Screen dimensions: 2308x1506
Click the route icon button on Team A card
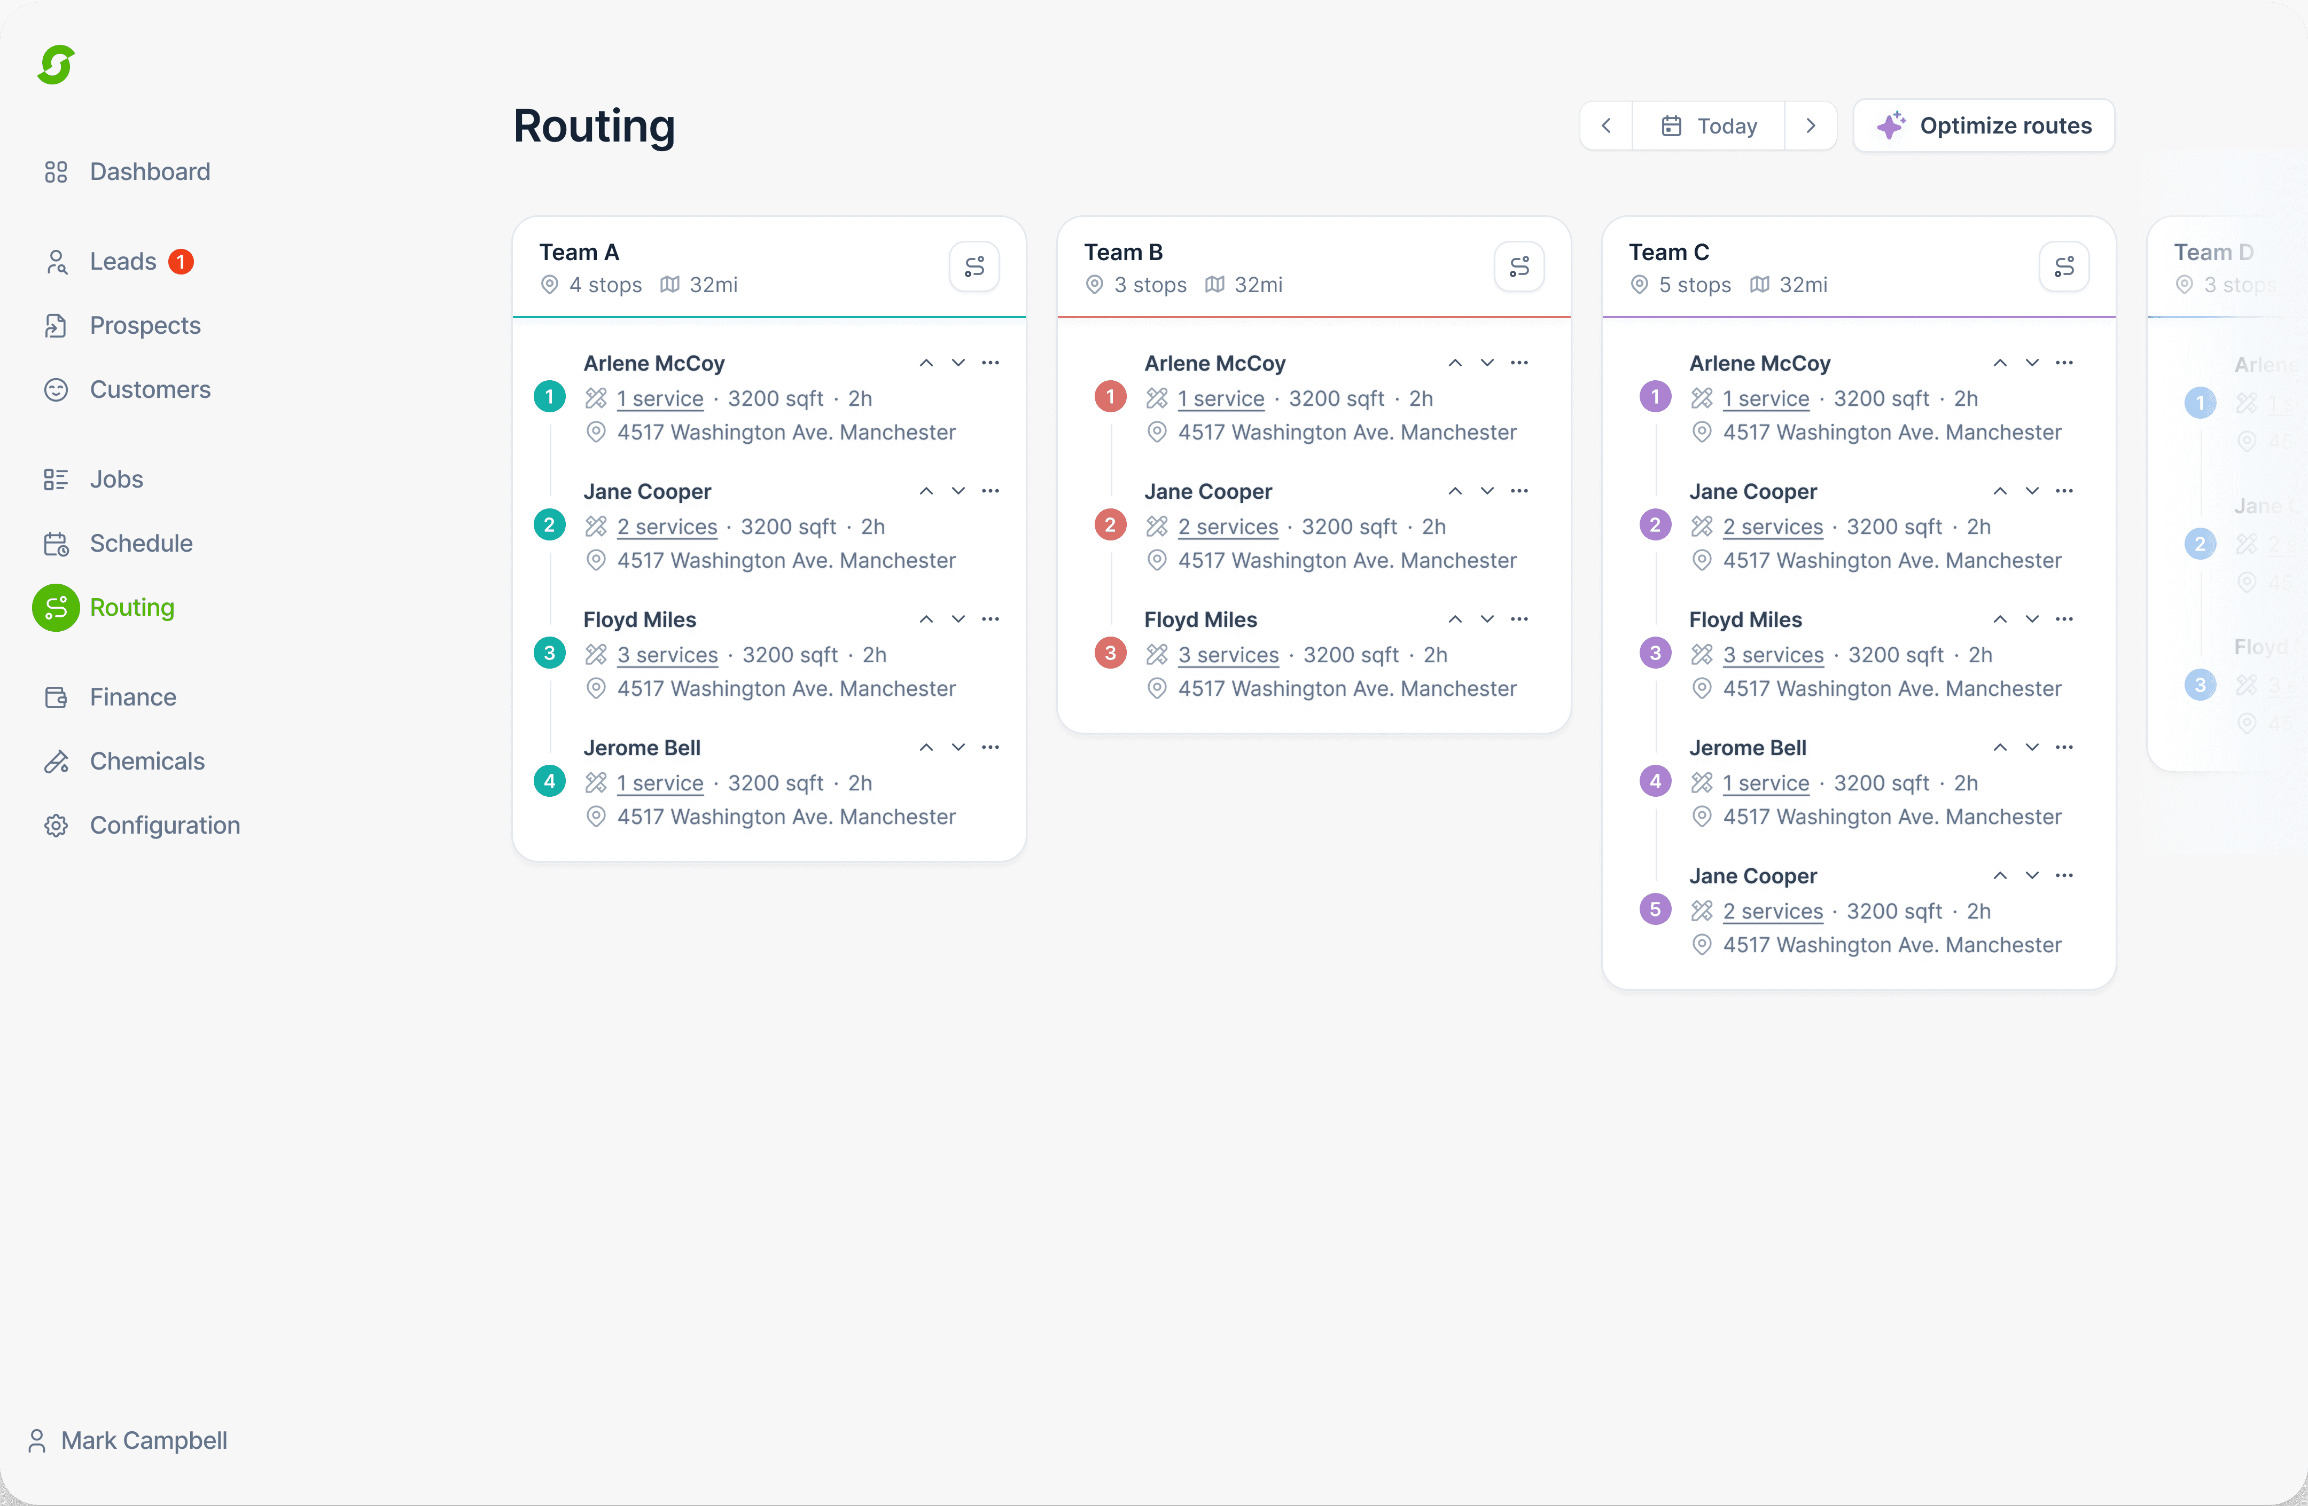(x=973, y=266)
